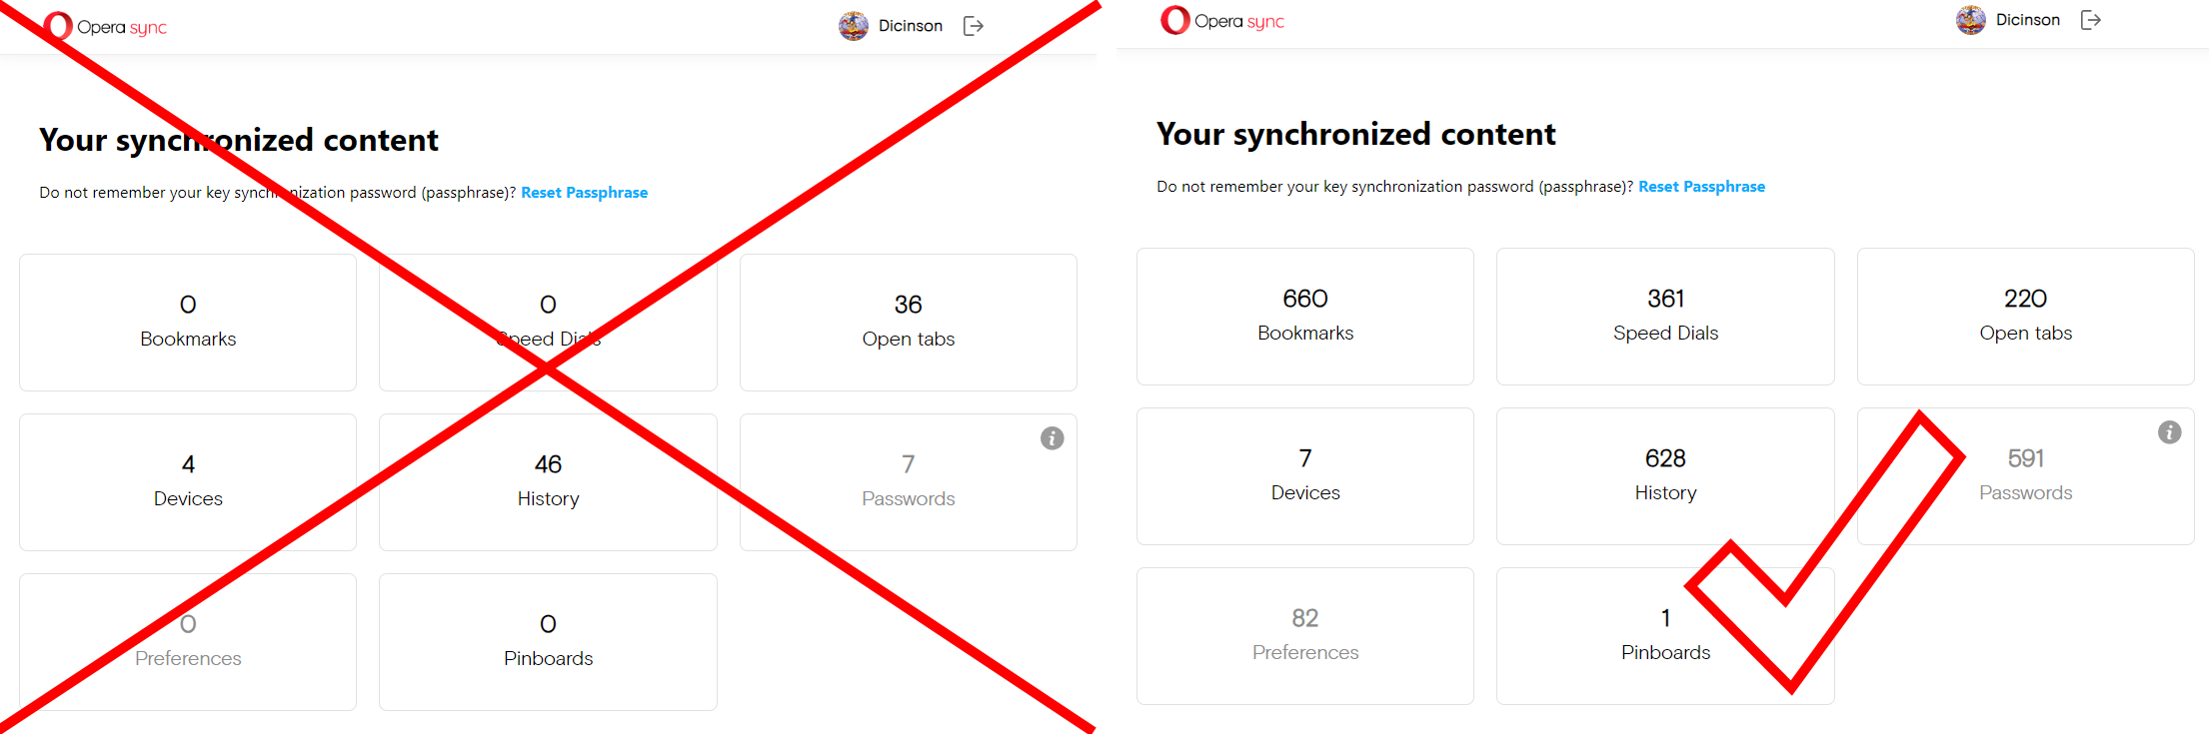
Task: Open the 660 Bookmarks card
Action: click(1304, 317)
